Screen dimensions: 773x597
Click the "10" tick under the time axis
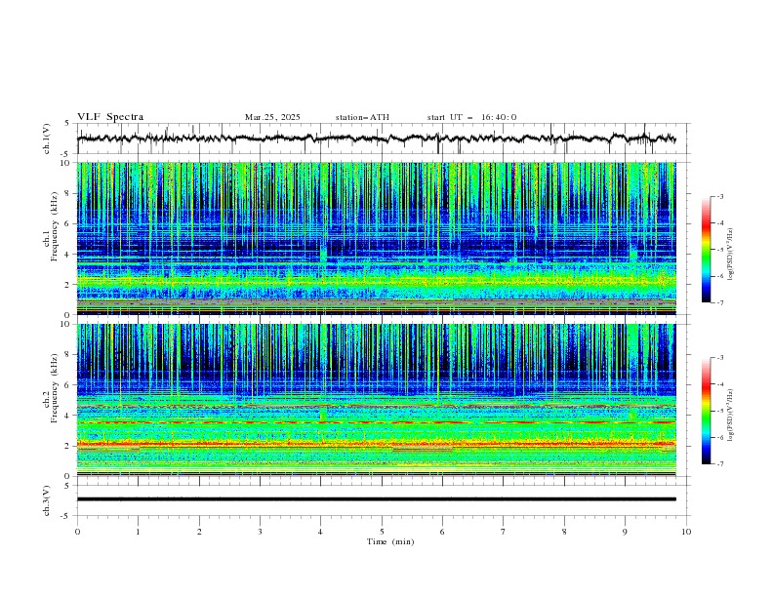click(686, 532)
